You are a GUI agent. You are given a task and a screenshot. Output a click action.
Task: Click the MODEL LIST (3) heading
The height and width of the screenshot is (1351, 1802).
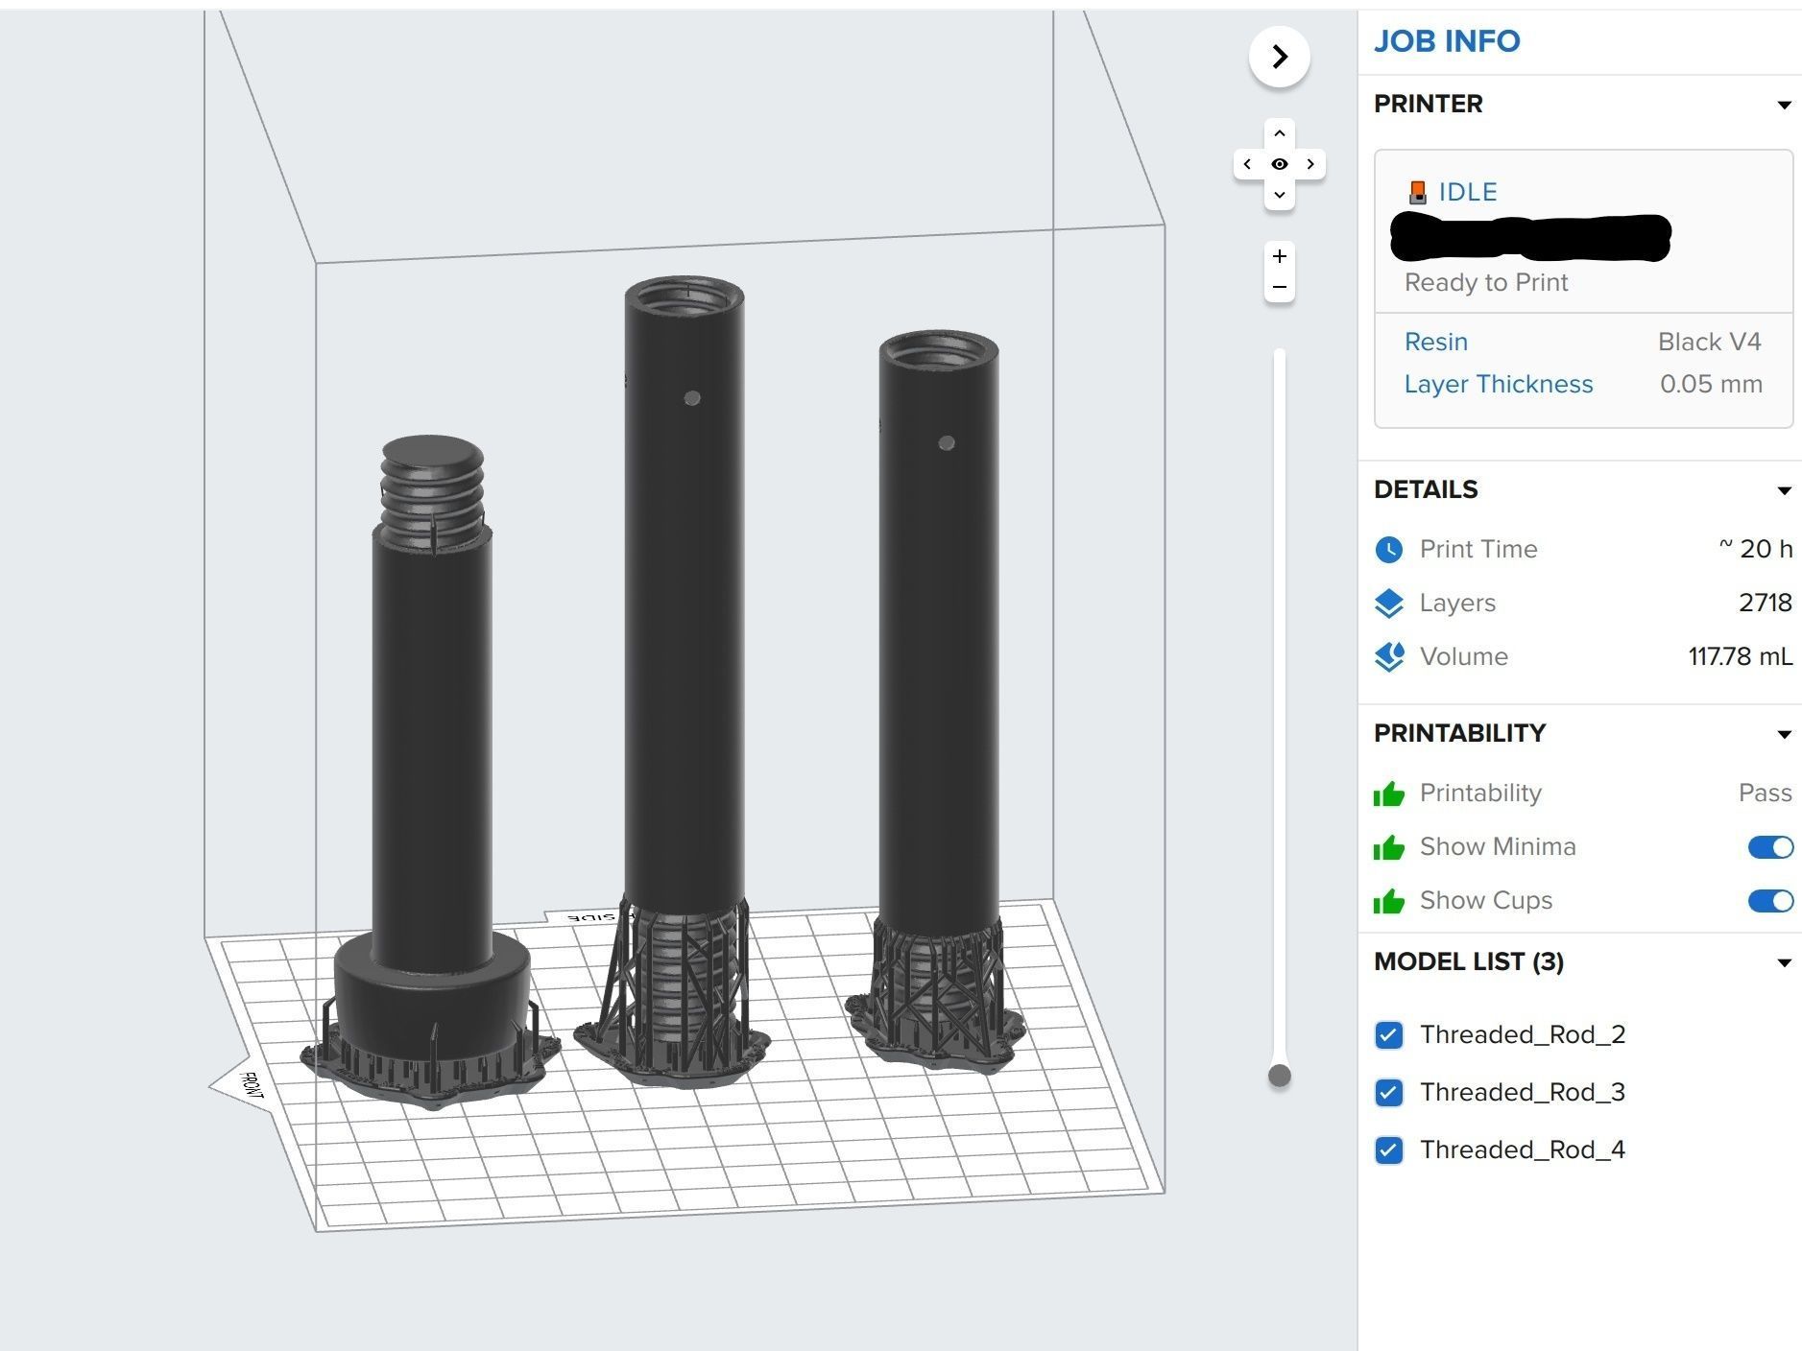pyautogui.click(x=1469, y=961)
